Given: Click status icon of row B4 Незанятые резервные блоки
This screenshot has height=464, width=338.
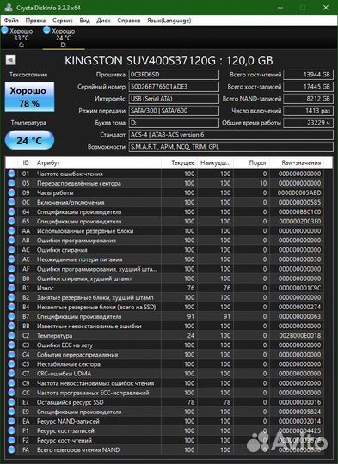Looking at the screenshot, I should tap(11, 307).
